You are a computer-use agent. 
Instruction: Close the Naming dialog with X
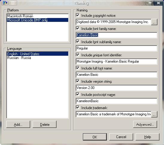pos(158,3)
